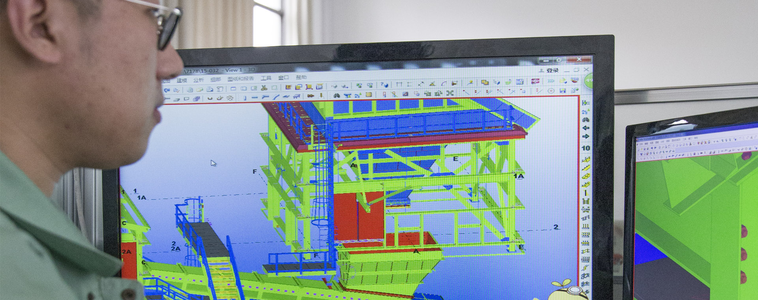Toggle the snap to center points switch

551,91
